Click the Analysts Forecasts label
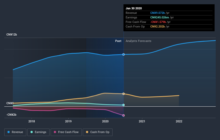The height and width of the screenshot is (140, 220). coord(139,41)
